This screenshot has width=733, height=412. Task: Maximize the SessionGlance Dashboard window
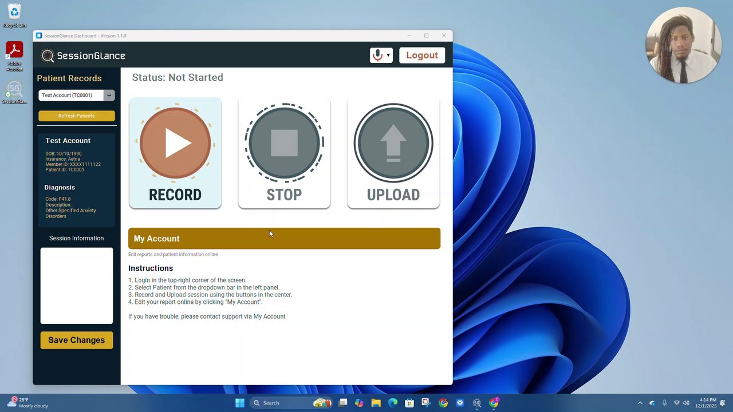coord(426,35)
